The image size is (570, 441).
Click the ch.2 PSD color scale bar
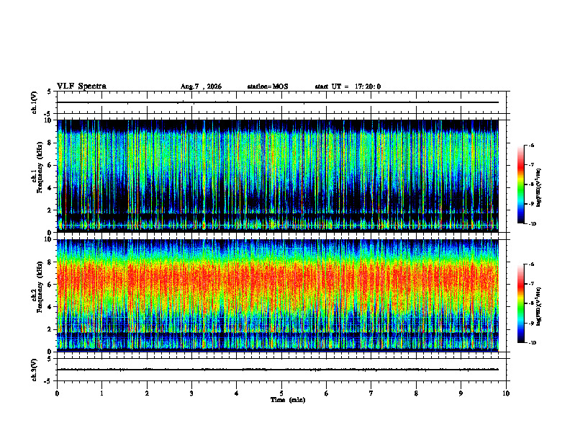coord(520,303)
